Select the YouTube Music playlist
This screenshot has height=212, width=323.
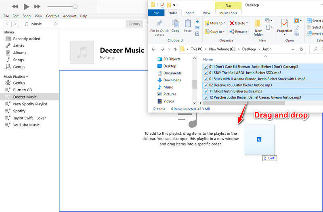tap(26, 125)
